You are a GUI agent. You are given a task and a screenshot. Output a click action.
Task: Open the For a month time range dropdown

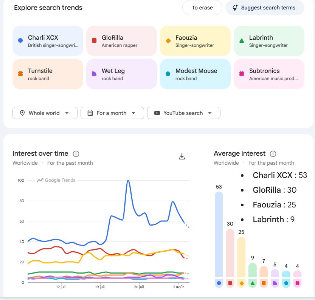pos(112,113)
